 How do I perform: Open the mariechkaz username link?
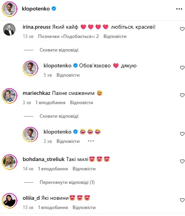[36, 93]
